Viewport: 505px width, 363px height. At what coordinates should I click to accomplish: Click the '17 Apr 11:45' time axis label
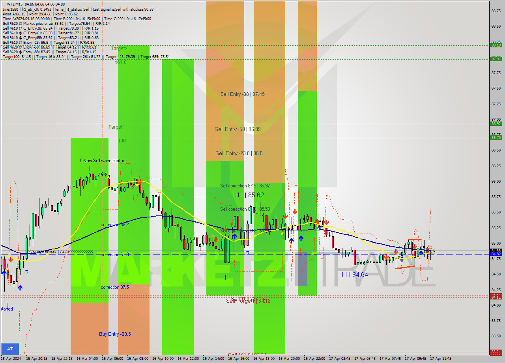[x=440, y=359]
